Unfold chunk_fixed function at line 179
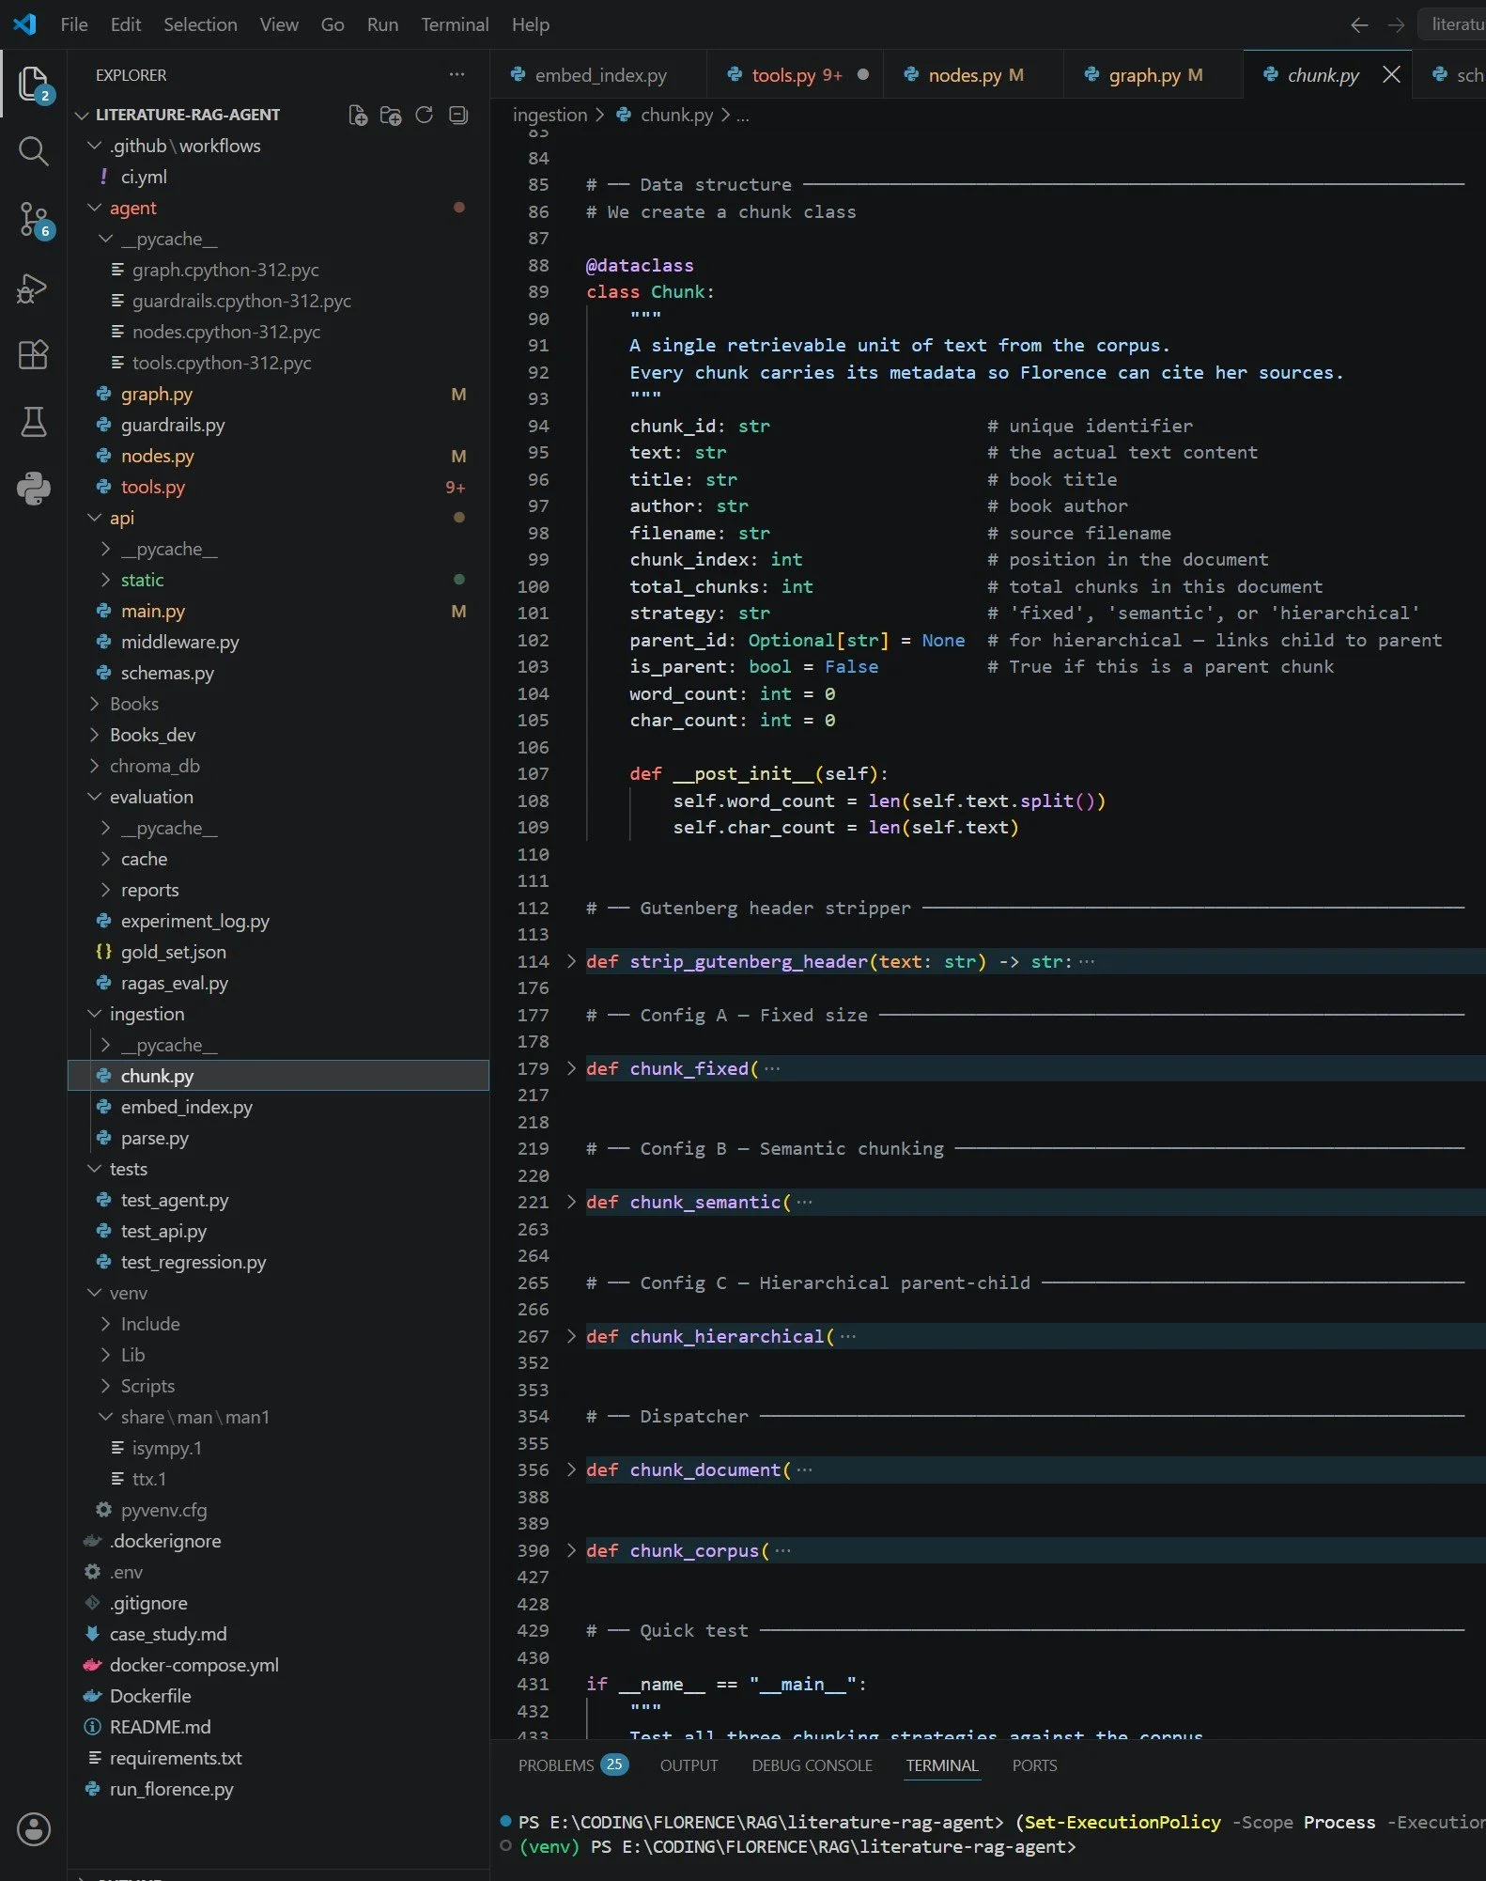Viewport: 1486px width, 1881px height. click(571, 1068)
